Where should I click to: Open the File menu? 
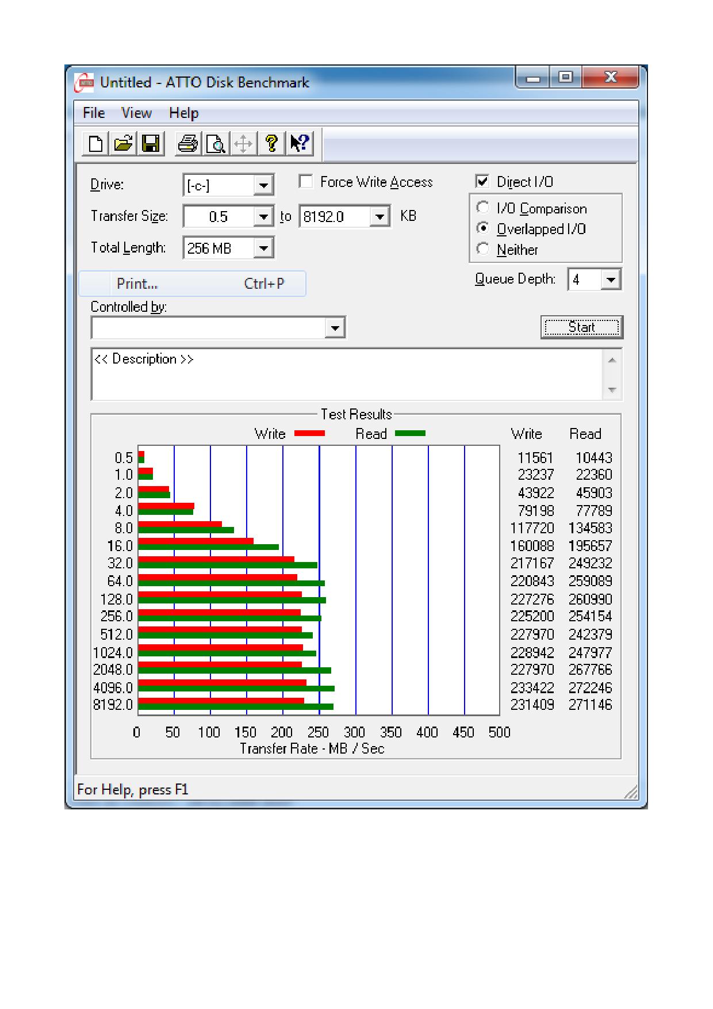94,113
